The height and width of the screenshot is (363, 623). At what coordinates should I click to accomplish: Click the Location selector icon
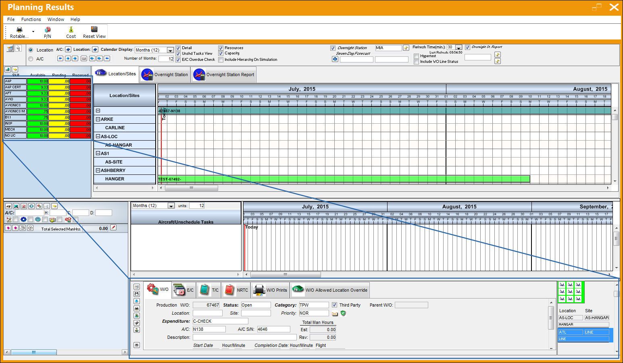pyautogui.click(x=95, y=50)
